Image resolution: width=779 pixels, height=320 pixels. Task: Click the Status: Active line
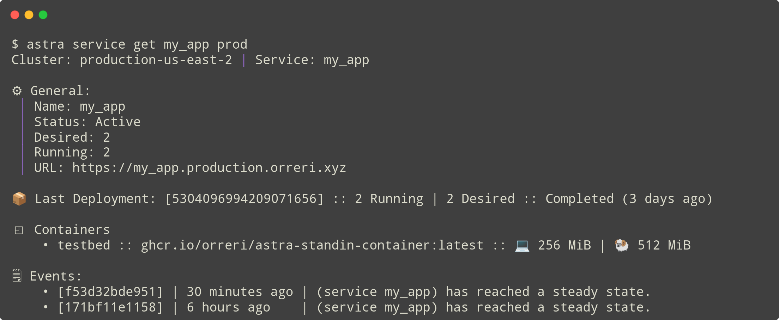[87, 122]
